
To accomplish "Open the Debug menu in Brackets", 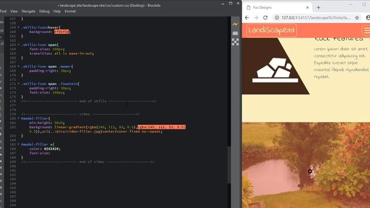I will [x=44, y=11].
